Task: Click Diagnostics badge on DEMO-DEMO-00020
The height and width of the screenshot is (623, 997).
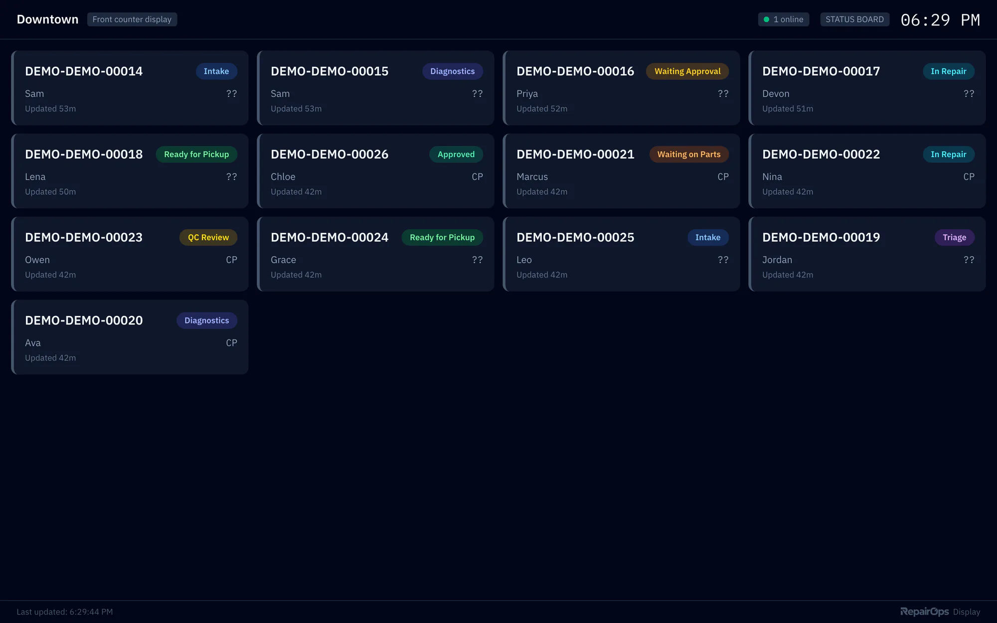Action: pyautogui.click(x=207, y=320)
